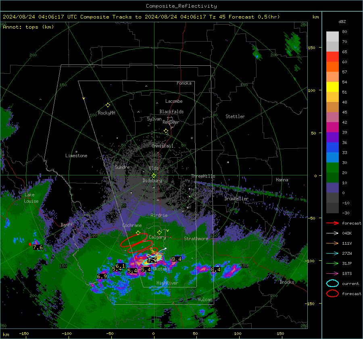Screen dimensions: 363x339
Task: Click the yellow diamond above the Cochrane label
Action: pos(138,233)
